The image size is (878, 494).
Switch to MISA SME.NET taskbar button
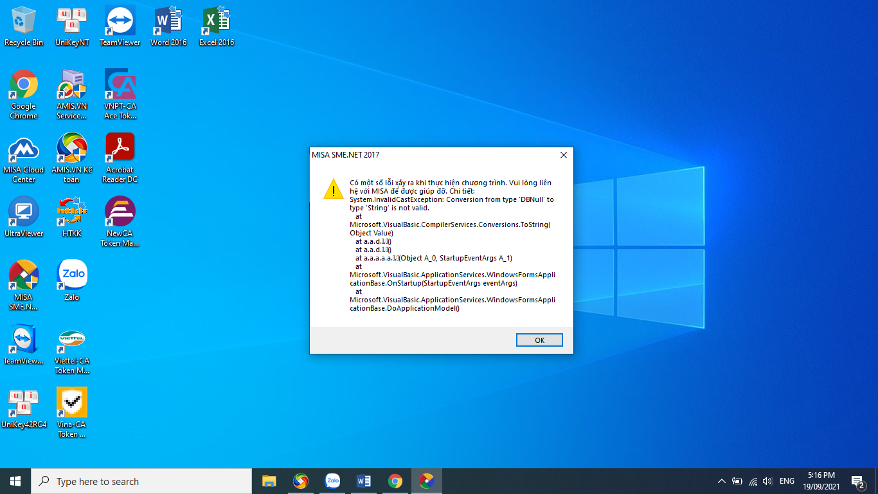pyautogui.click(x=426, y=481)
